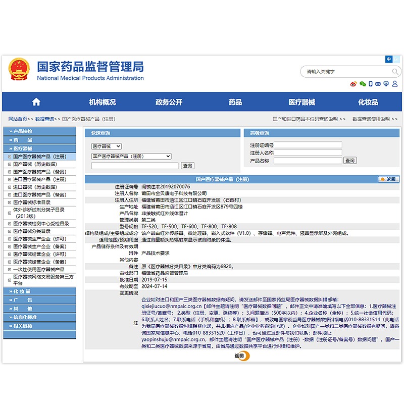The image size is (404, 404).
Task: Select 国产医疗器械产品（注册）in sidebar
Action: [x=40, y=157]
